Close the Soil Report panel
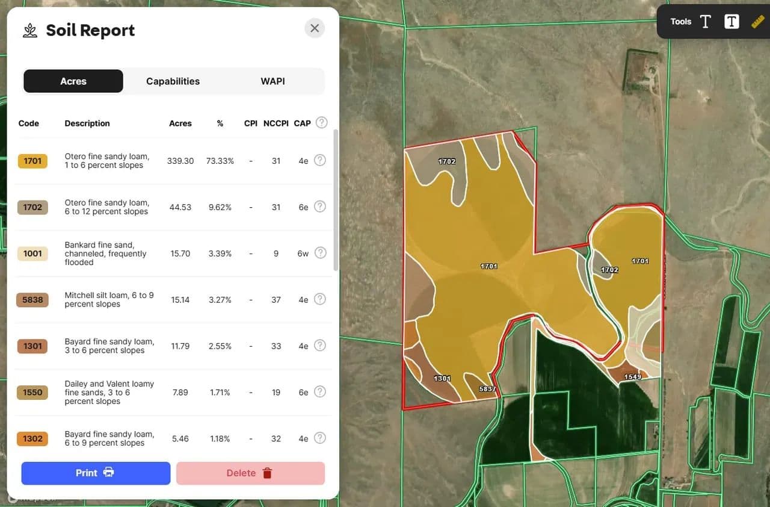 point(314,28)
